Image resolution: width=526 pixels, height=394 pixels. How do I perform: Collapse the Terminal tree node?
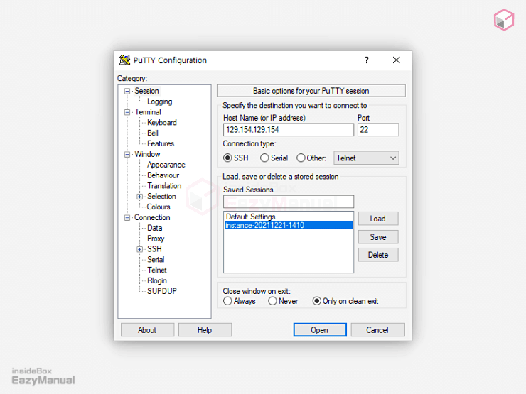(127, 112)
